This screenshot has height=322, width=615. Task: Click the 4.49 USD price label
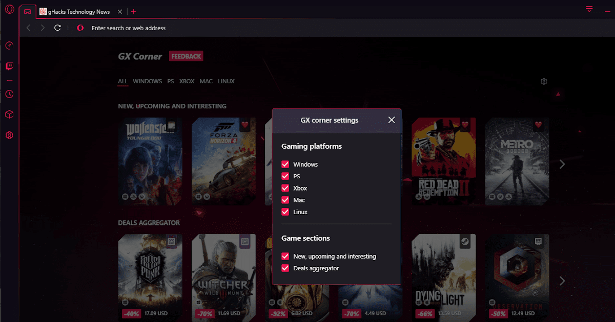375,313
